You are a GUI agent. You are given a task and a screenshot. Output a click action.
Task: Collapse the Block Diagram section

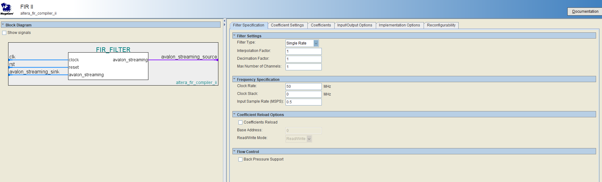pyautogui.click(x=3, y=25)
